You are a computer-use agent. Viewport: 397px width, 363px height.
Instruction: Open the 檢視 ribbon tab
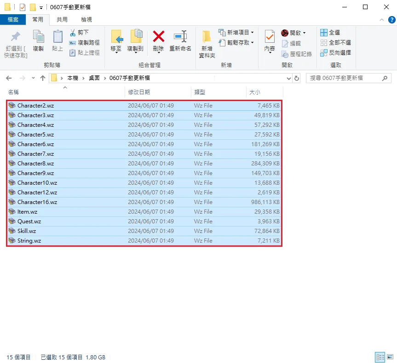click(x=86, y=20)
